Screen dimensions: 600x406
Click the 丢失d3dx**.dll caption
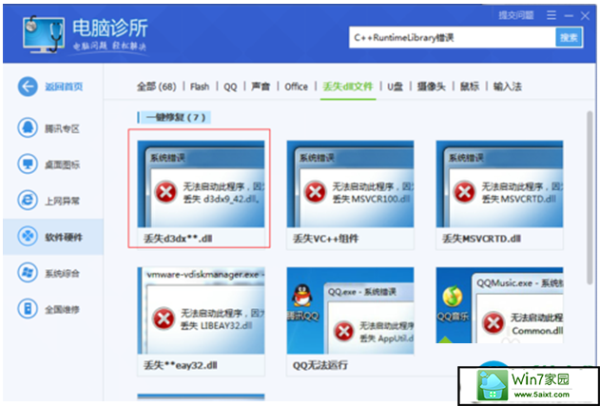pos(178,239)
